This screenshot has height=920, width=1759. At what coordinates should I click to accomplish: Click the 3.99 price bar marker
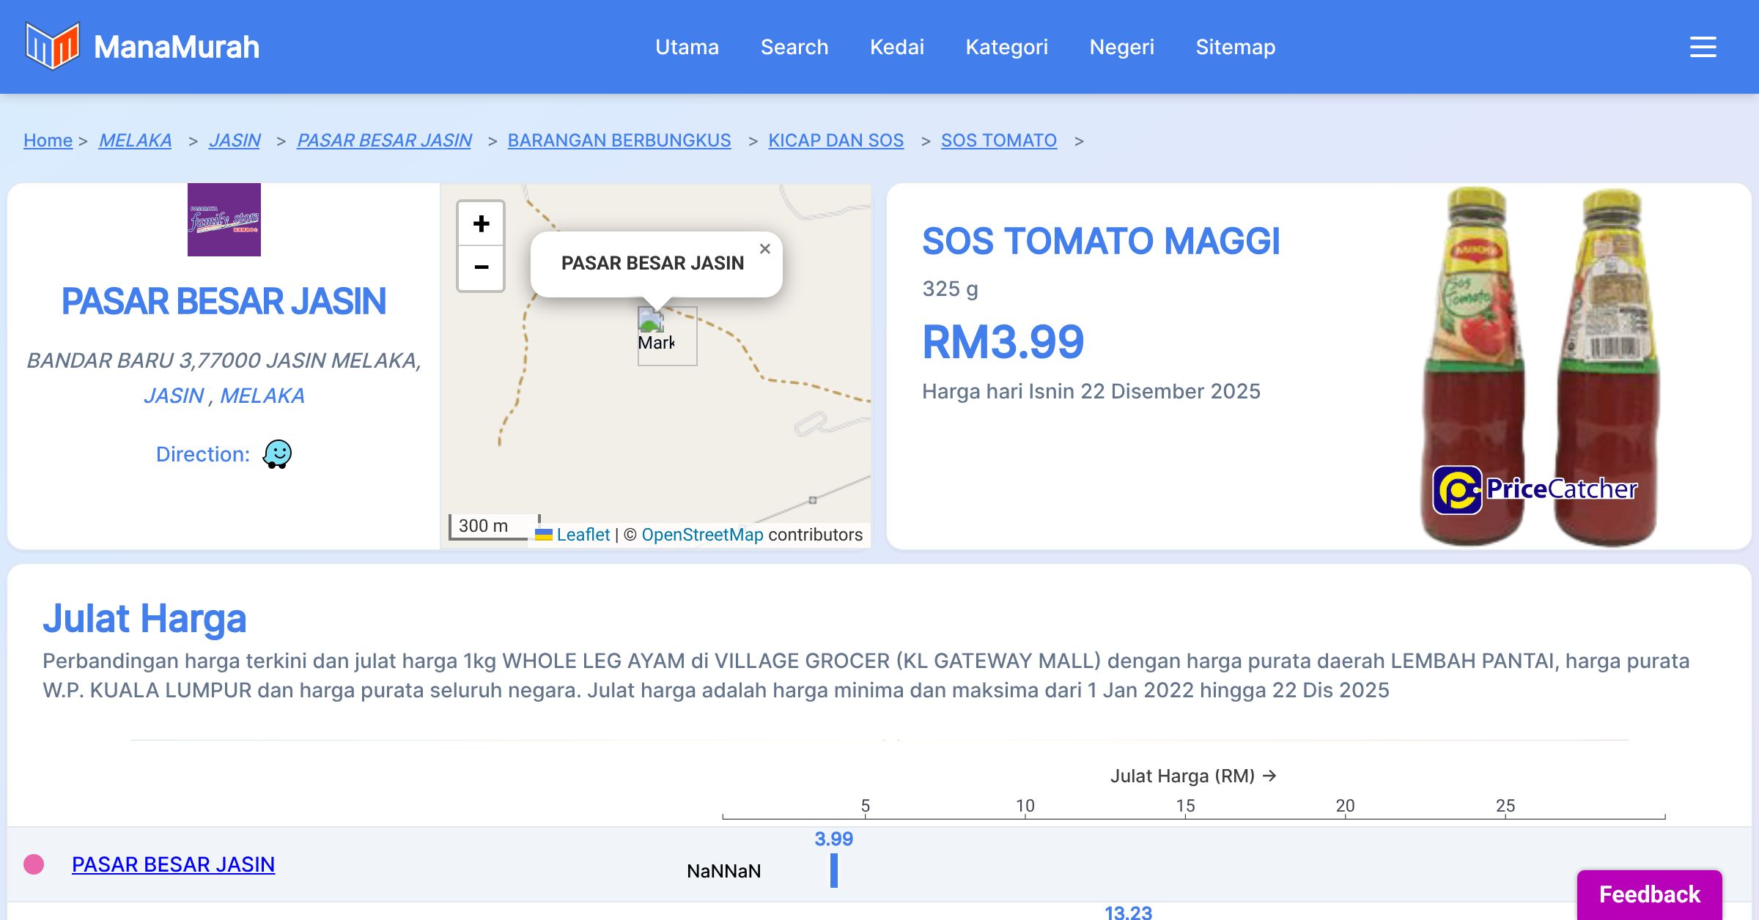833,870
